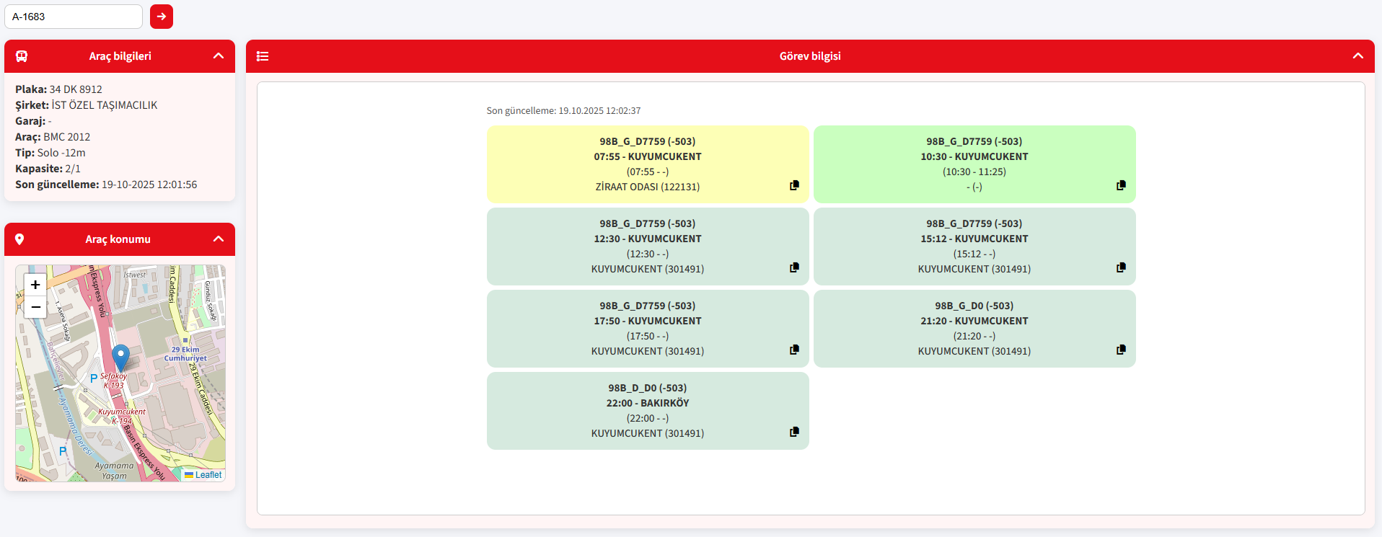The width and height of the screenshot is (1382, 537).
Task: Click the bus icon in Araç bilgileri header
Action: point(22,56)
